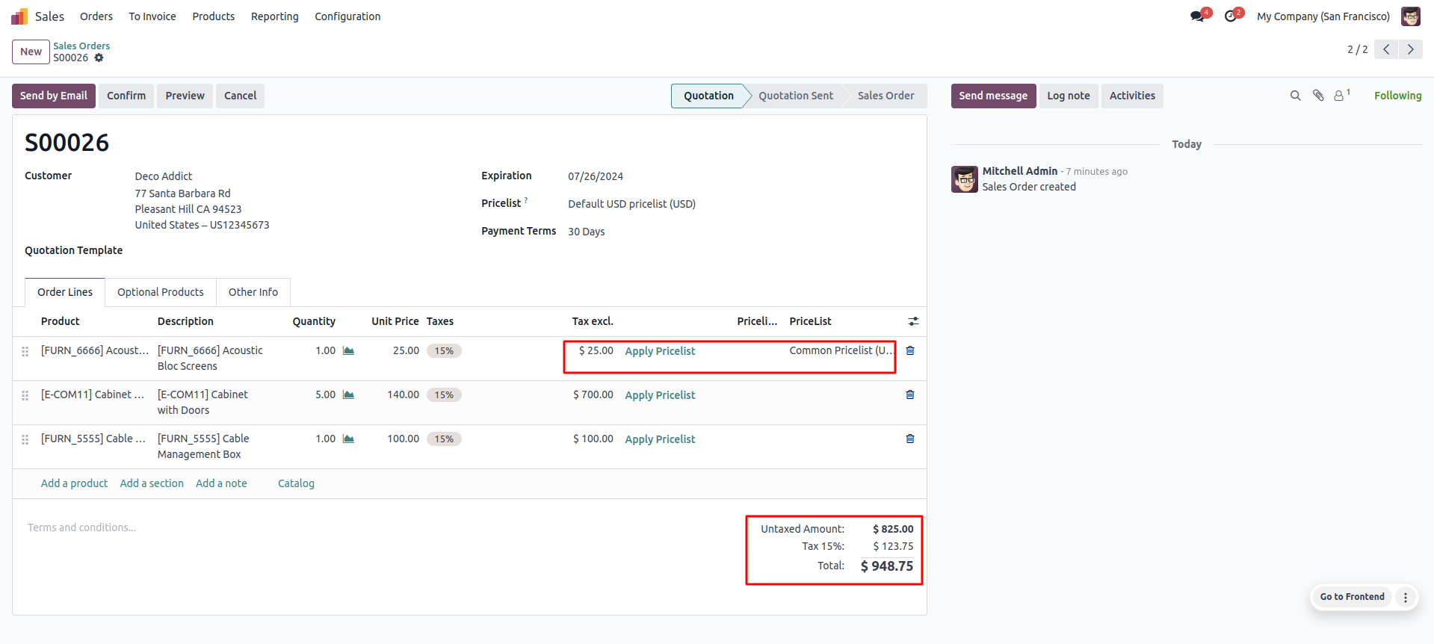Open the Reporting menu
This screenshot has width=1434, height=644.
pos(274,16)
